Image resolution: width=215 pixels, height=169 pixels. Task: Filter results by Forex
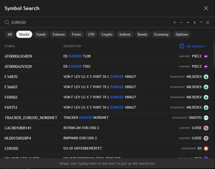click(x=76, y=34)
